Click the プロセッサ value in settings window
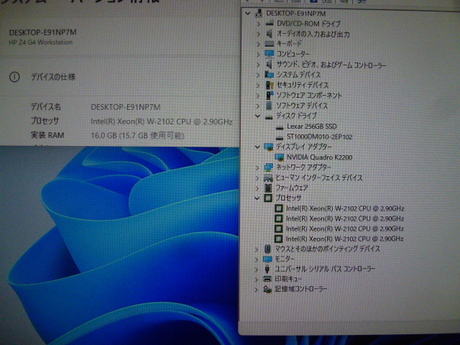This screenshot has height=345, width=460. tap(162, 121)
